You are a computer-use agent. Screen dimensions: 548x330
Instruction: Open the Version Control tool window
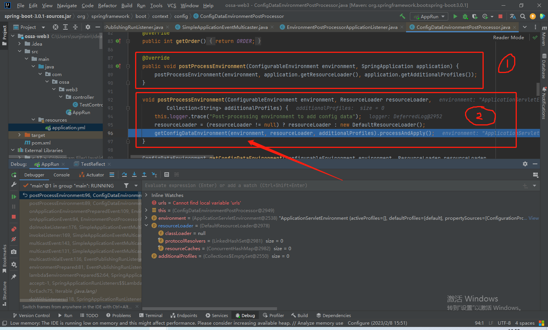pos(31,316)
